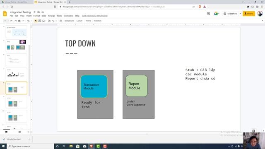Print the presentation
The height and width of the screenshot is (149, 265).
tap(19, 21)
